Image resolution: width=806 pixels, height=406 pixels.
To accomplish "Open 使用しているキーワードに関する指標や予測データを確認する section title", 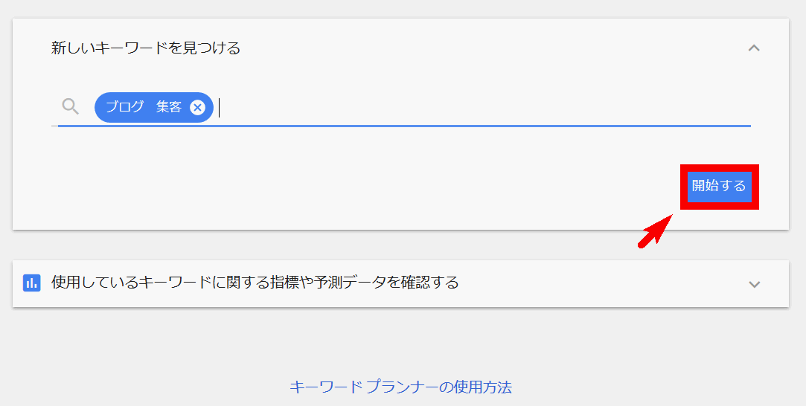I will [x=255, y=283].
